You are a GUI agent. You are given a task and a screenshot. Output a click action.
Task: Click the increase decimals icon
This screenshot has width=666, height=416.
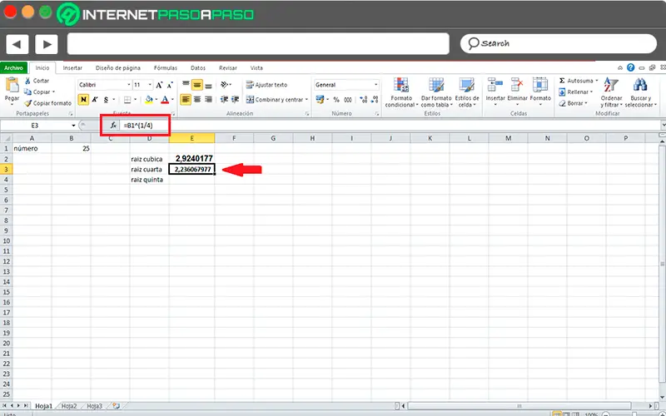363,100
